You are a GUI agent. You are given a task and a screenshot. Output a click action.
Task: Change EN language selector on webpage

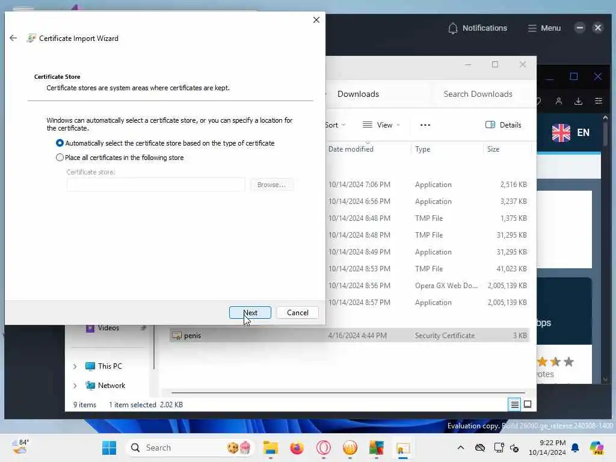tap(583, 132)
